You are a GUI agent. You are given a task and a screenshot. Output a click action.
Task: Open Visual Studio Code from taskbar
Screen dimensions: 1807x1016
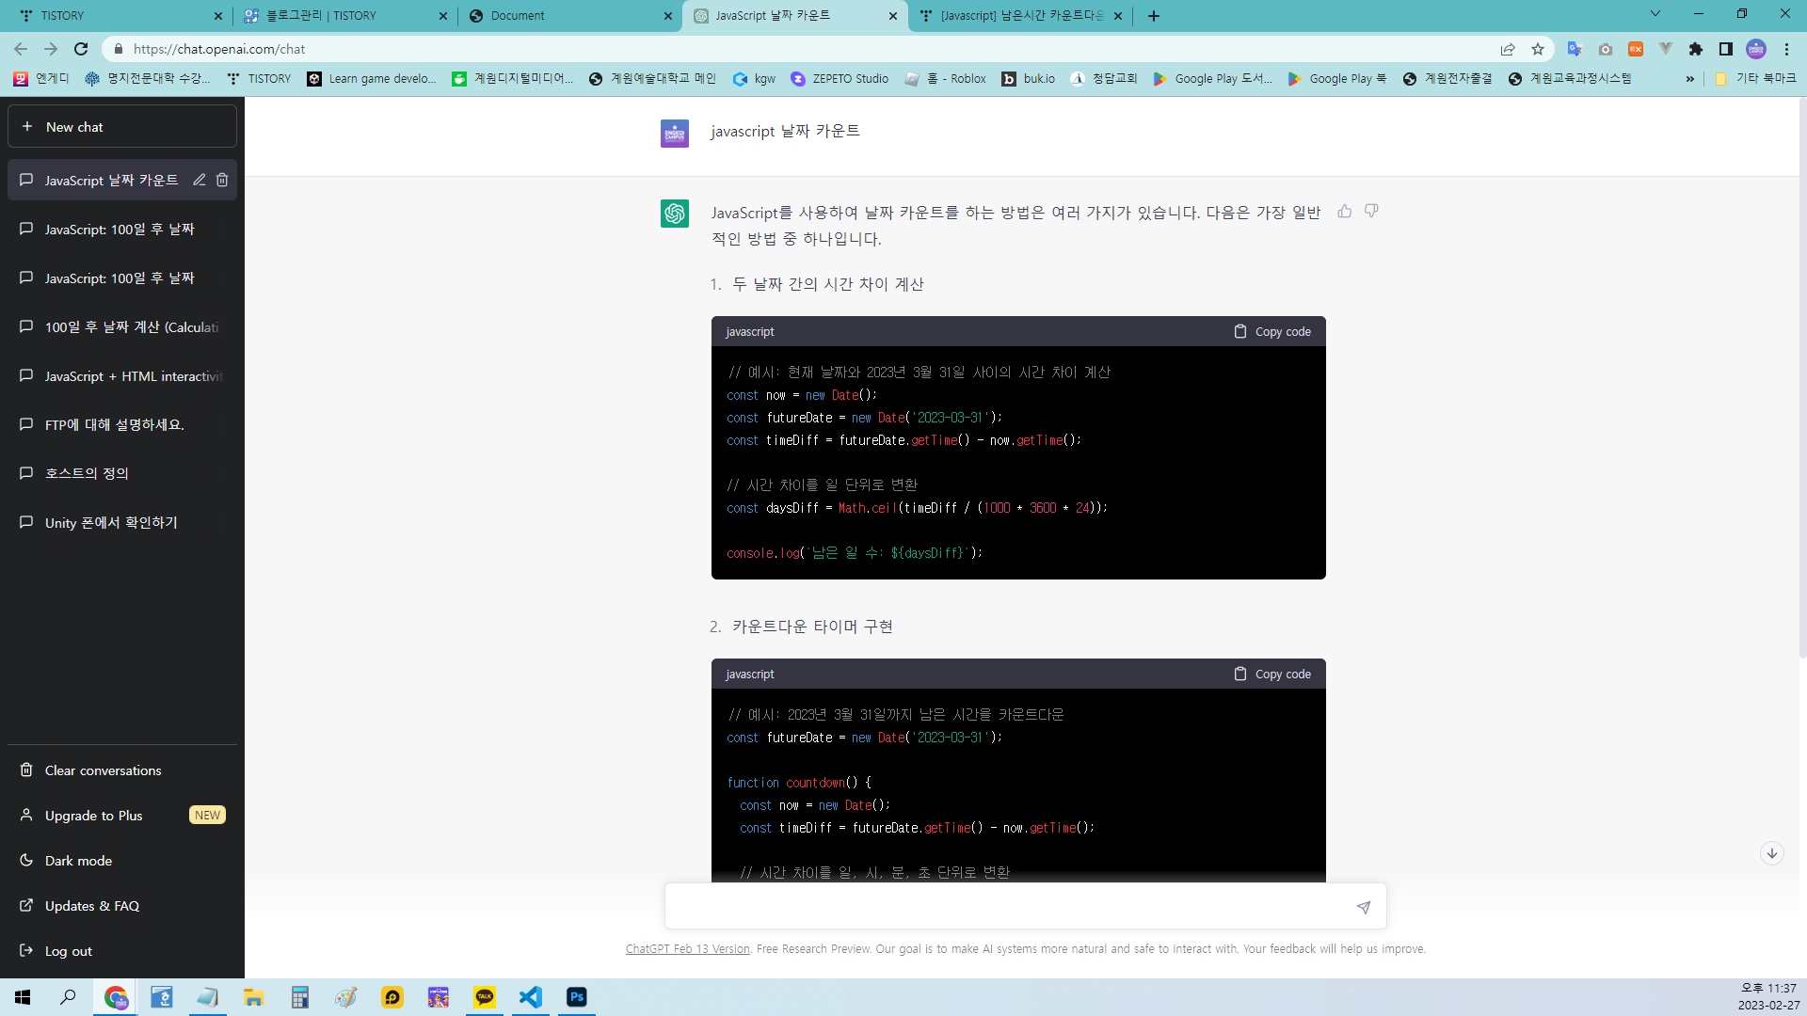(x=531, y=997)
